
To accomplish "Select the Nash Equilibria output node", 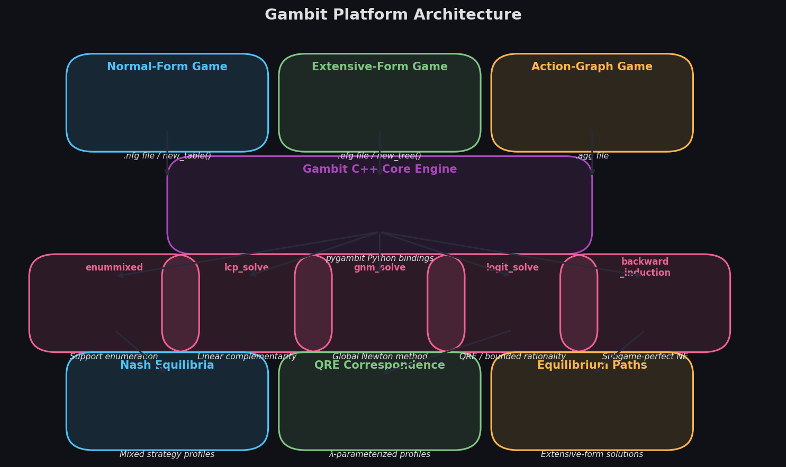I will (x=167, y=401).
